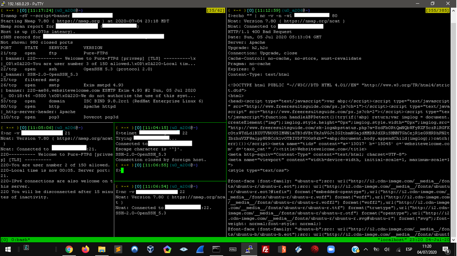Open the blue tilted icon left of the red round icon
The image size is (457, 256).
coord(299,249)
